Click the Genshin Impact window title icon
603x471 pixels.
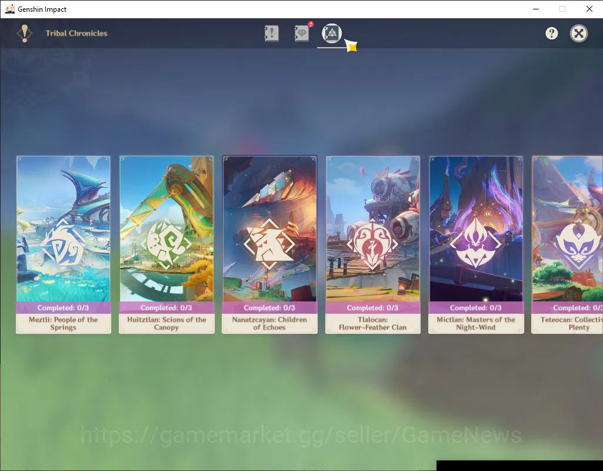[9, 9]
